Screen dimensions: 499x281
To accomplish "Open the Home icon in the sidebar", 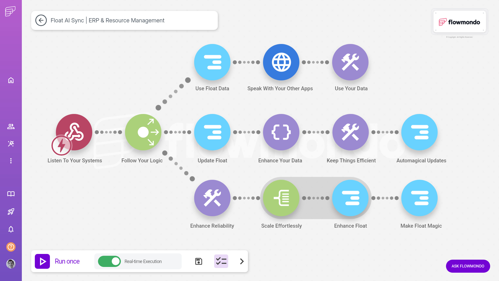I will click(11, 80).
